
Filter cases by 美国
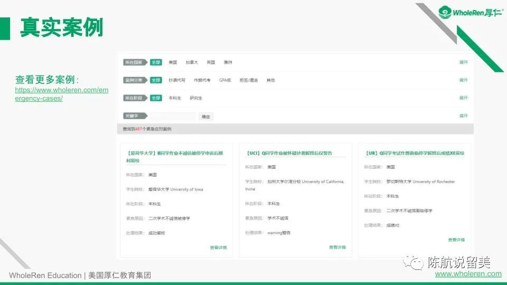(173, 62)
